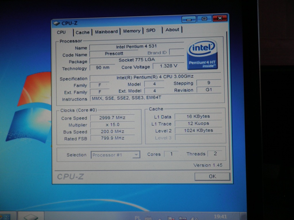
Task: Open the CPU-Z taskbar button
Action: [x=31, y=216]
